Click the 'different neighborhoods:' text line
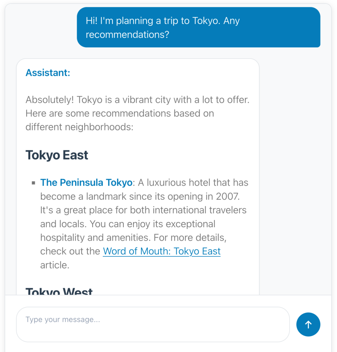 pyautogui.click(x=79, y=127)
